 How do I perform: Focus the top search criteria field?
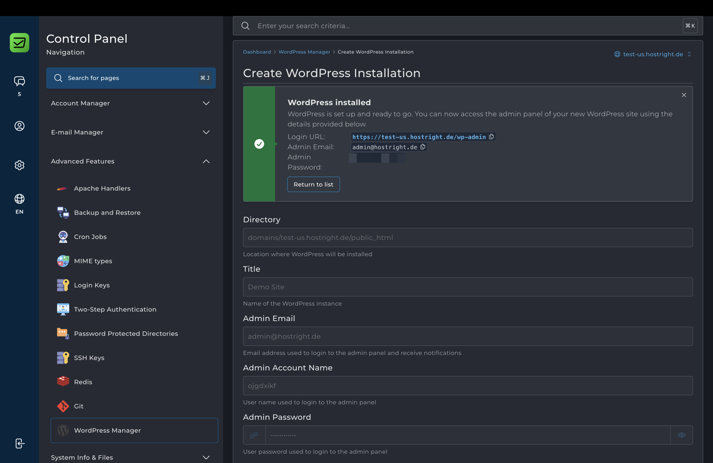(x=468, y=26)
